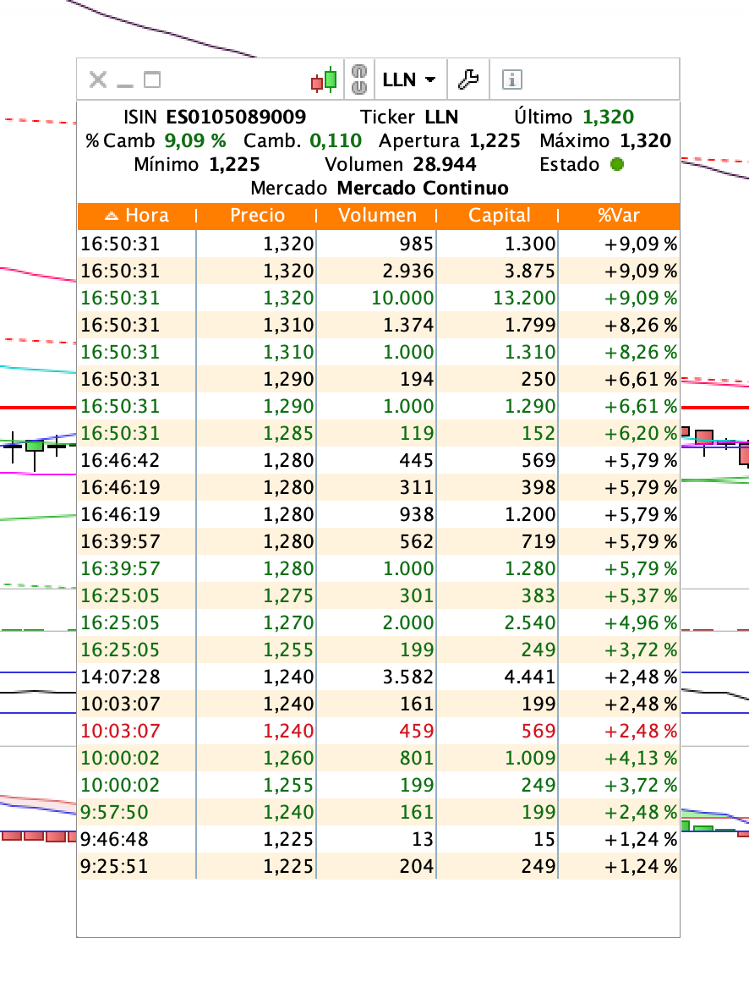This screenshot has height=998, width=749.
Task: Select the 9:25:51 opening trade row
Action: 379,866
